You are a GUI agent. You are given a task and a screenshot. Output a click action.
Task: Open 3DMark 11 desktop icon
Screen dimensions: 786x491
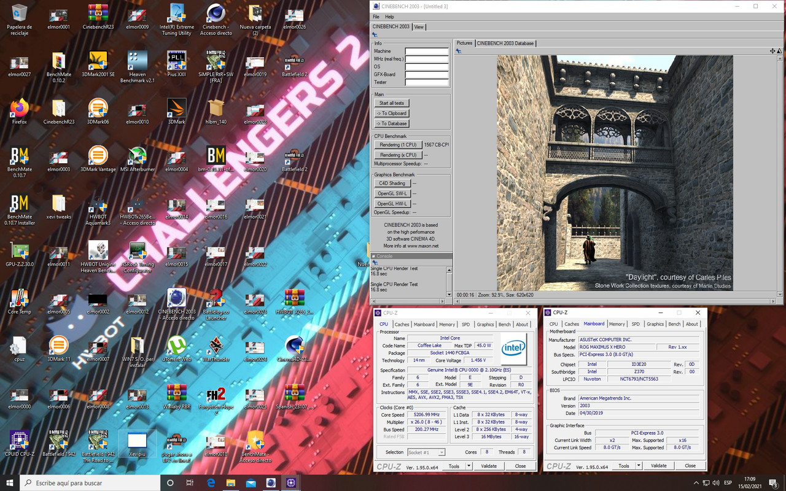click(x=58, y=349)
